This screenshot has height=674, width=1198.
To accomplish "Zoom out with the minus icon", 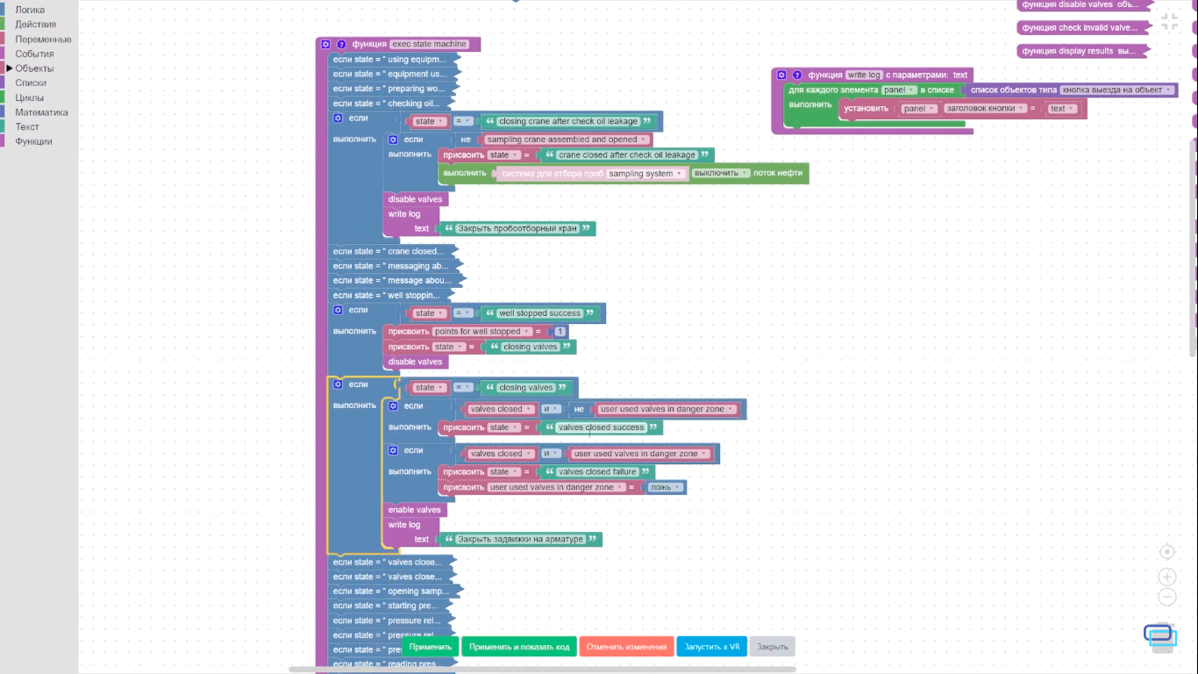I will [x=1166, y=597].
